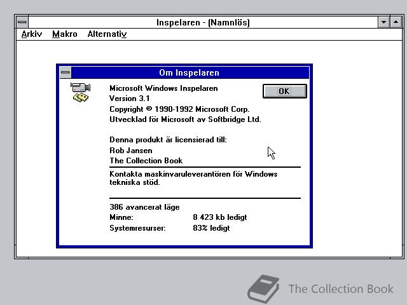Click the 'Systemresurser:' label

click(137, 228)
